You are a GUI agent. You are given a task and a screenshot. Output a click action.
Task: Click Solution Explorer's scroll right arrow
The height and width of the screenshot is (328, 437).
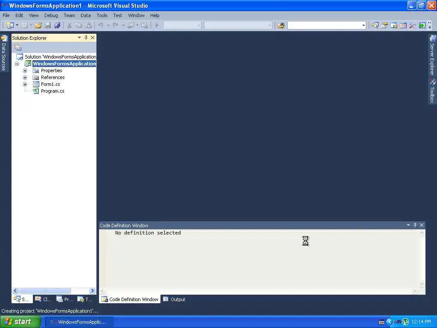click(x=92, y=290)
